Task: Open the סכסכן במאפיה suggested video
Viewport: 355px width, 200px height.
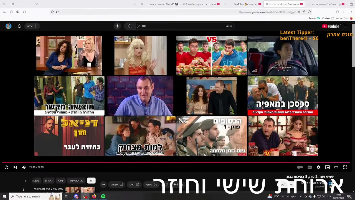Action: click(x=283, y=96)
